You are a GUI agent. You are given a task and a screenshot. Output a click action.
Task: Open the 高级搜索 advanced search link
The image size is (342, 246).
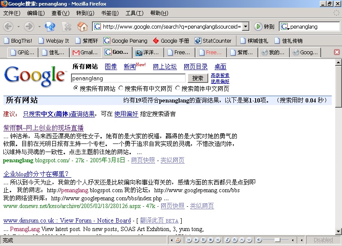(220, 76)
